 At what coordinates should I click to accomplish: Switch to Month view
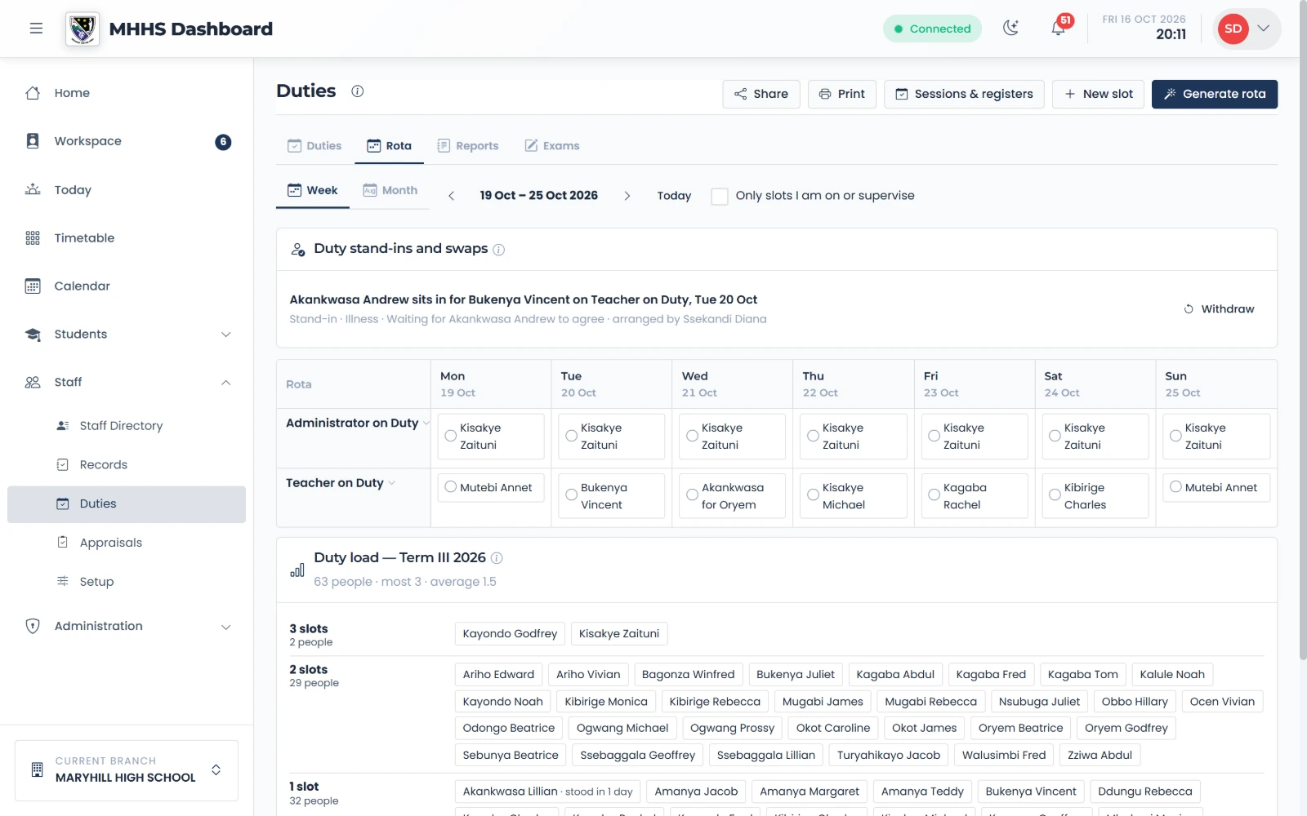tap(390, 190)
